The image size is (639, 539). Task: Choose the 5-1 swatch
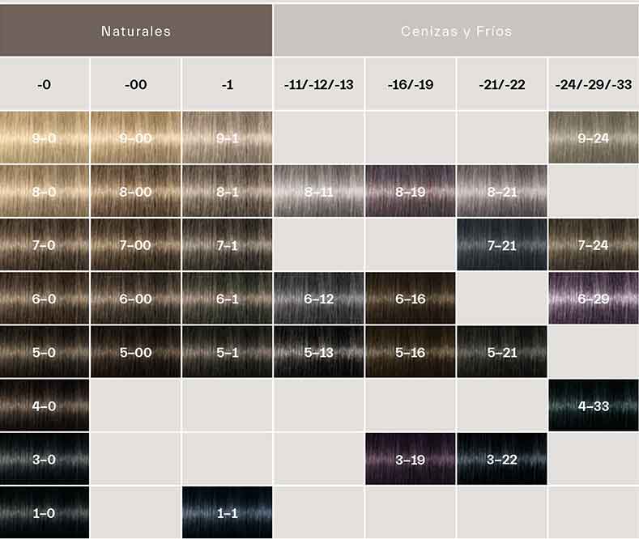click(x=227, y=352)
